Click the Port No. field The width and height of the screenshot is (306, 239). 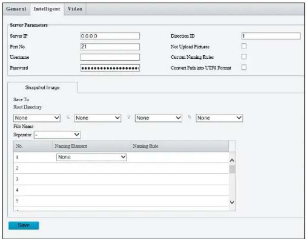click(110, 47)
